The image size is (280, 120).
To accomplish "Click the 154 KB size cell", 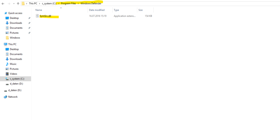I will [148, 16].
